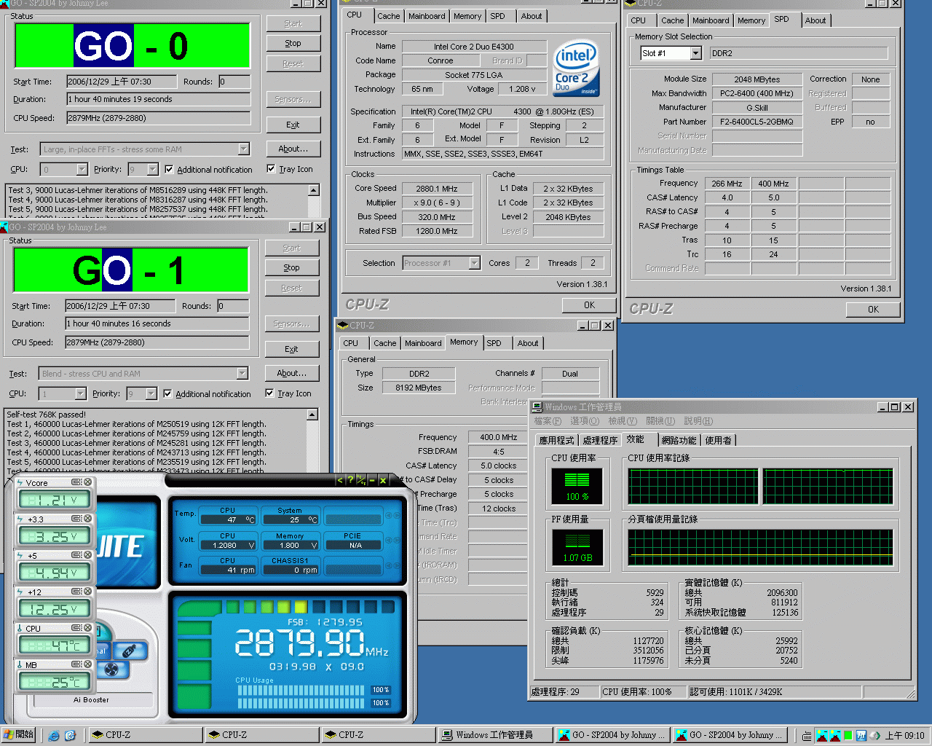Open the Priority dropdown in GO-0 window
Screen dimensions: 932x746
pyautogui.click(x=153, y=170)
